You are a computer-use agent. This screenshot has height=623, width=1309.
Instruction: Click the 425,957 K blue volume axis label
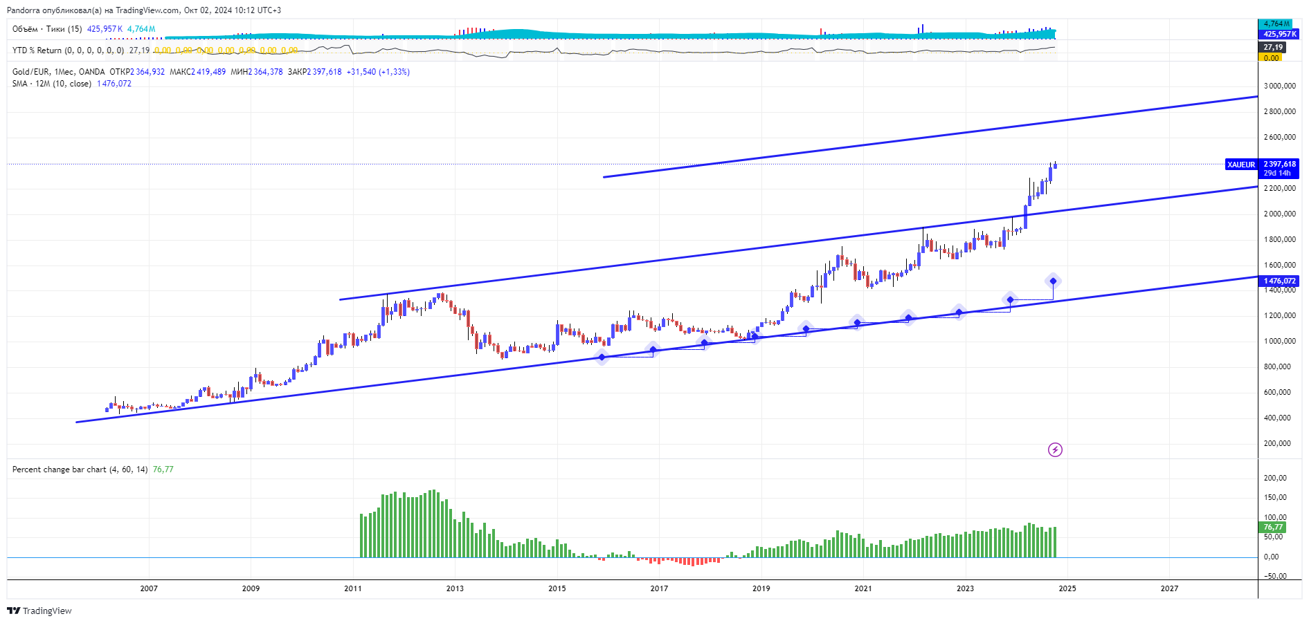(1279, 34)
